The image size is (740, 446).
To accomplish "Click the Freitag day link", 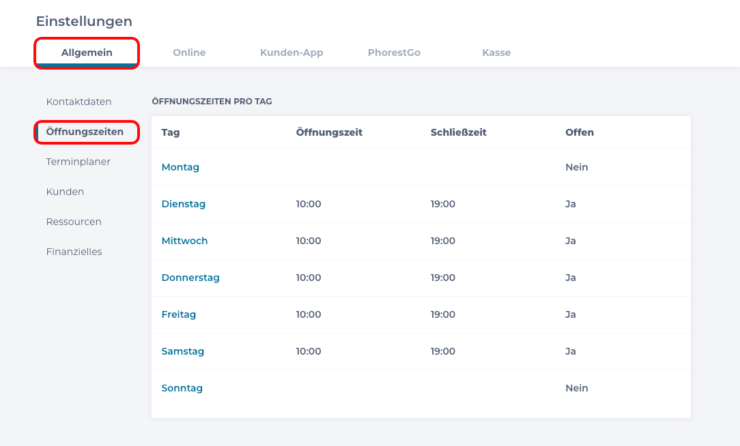I will [x=178, y=314].
